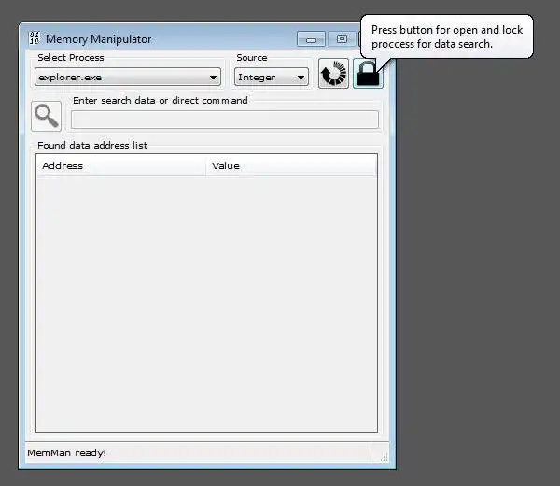Click the refresh process list icon
Viewport: 560px width, 486px height.
point(333,73)
